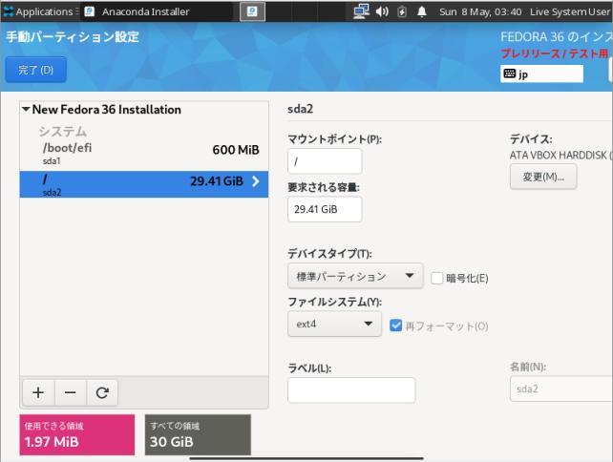This screenshot has width=613, height=462.
Task: Open the jp keyboard layout selector
Action: point(541,73)
